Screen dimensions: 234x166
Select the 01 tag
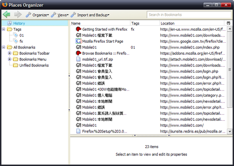tap(22, 35)
